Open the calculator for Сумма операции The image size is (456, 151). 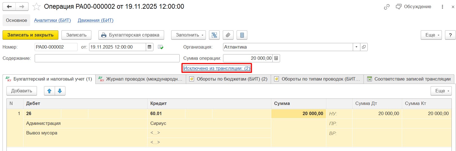[x=276, y=58]
